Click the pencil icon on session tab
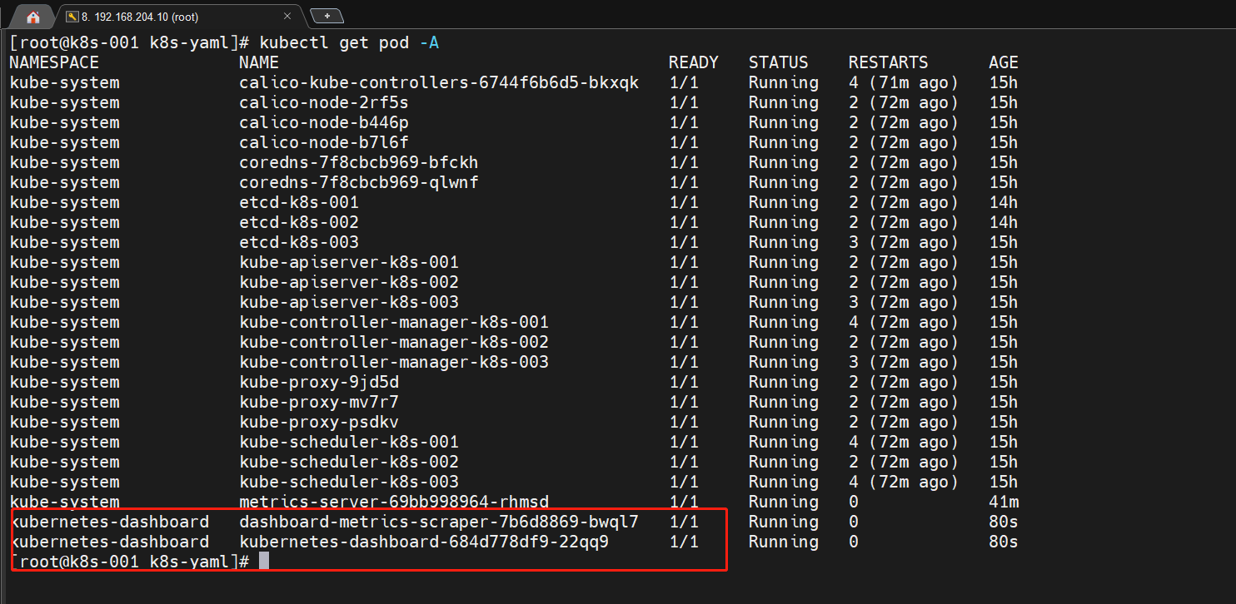The height and width of the screenshot is (604, 1236). [72, 17]
